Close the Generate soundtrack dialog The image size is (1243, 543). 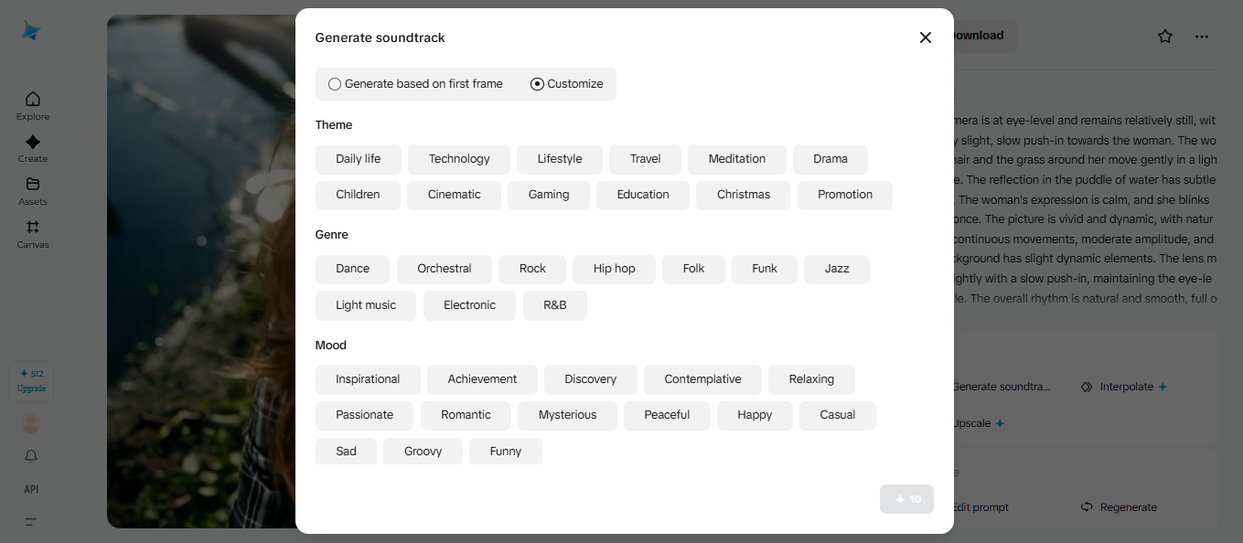click(925, 37)
